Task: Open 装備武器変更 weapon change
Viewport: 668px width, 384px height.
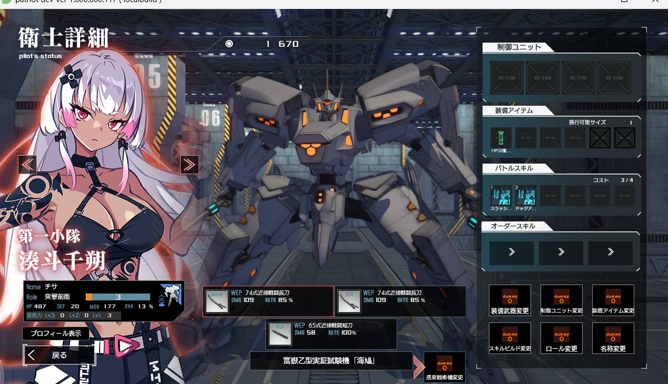Action: coord(509,300)
